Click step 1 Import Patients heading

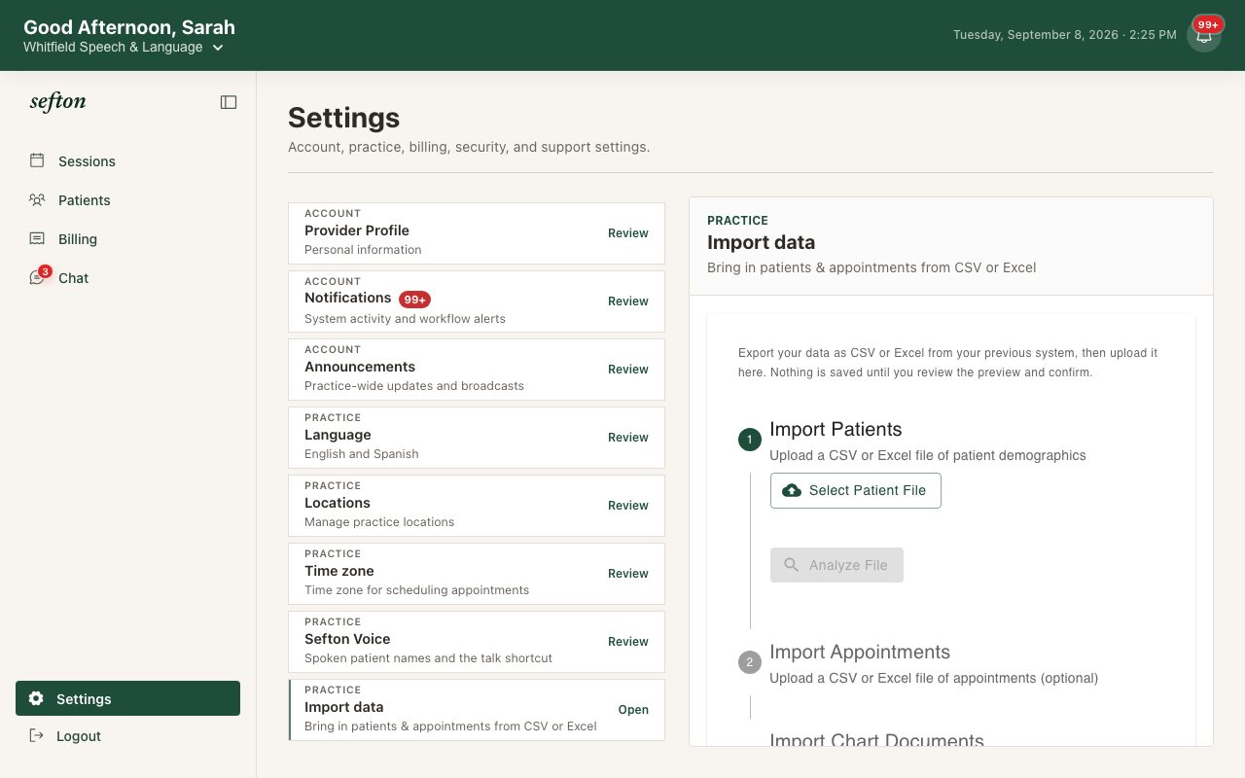[836, 429]
